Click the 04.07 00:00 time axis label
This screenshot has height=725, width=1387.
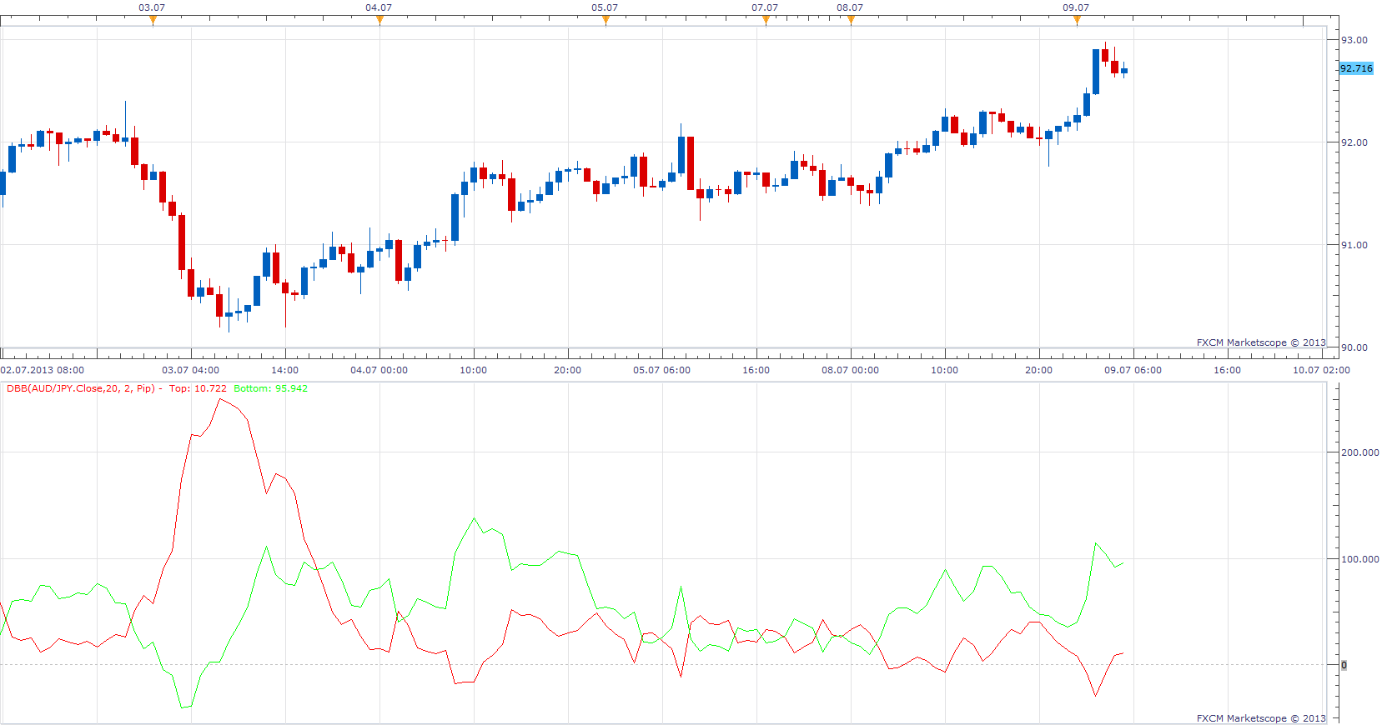(x=379, y=370)
